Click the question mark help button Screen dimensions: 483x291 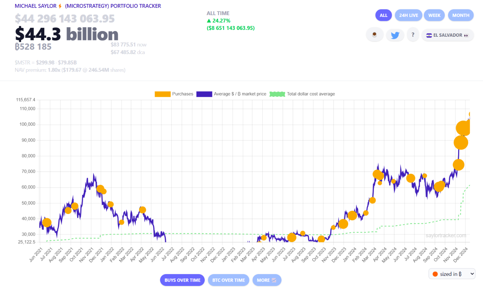pos(413,35)
